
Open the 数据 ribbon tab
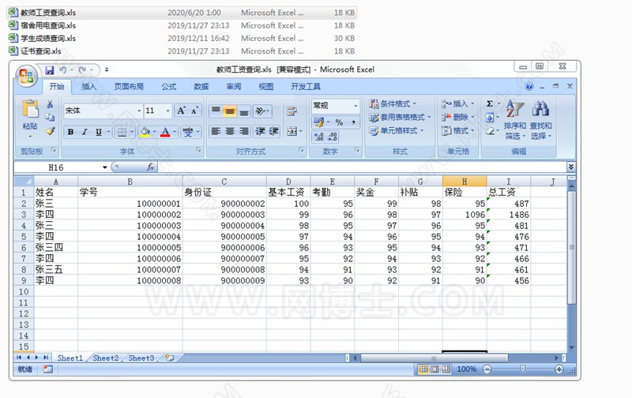tap(201, 87)
